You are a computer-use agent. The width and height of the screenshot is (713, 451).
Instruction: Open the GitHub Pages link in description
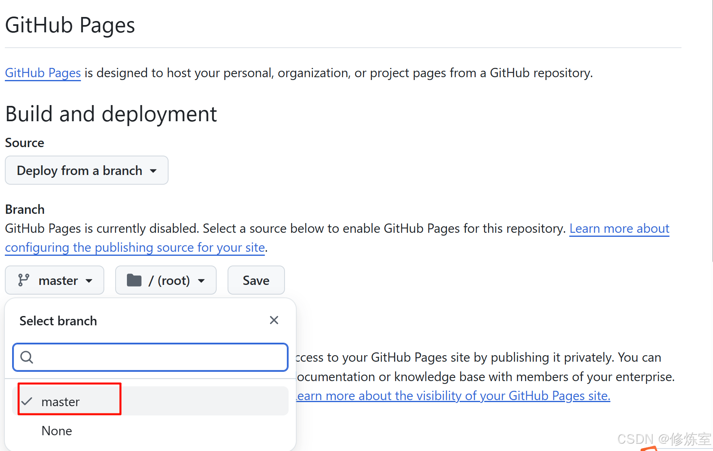(x=43, y=73)
